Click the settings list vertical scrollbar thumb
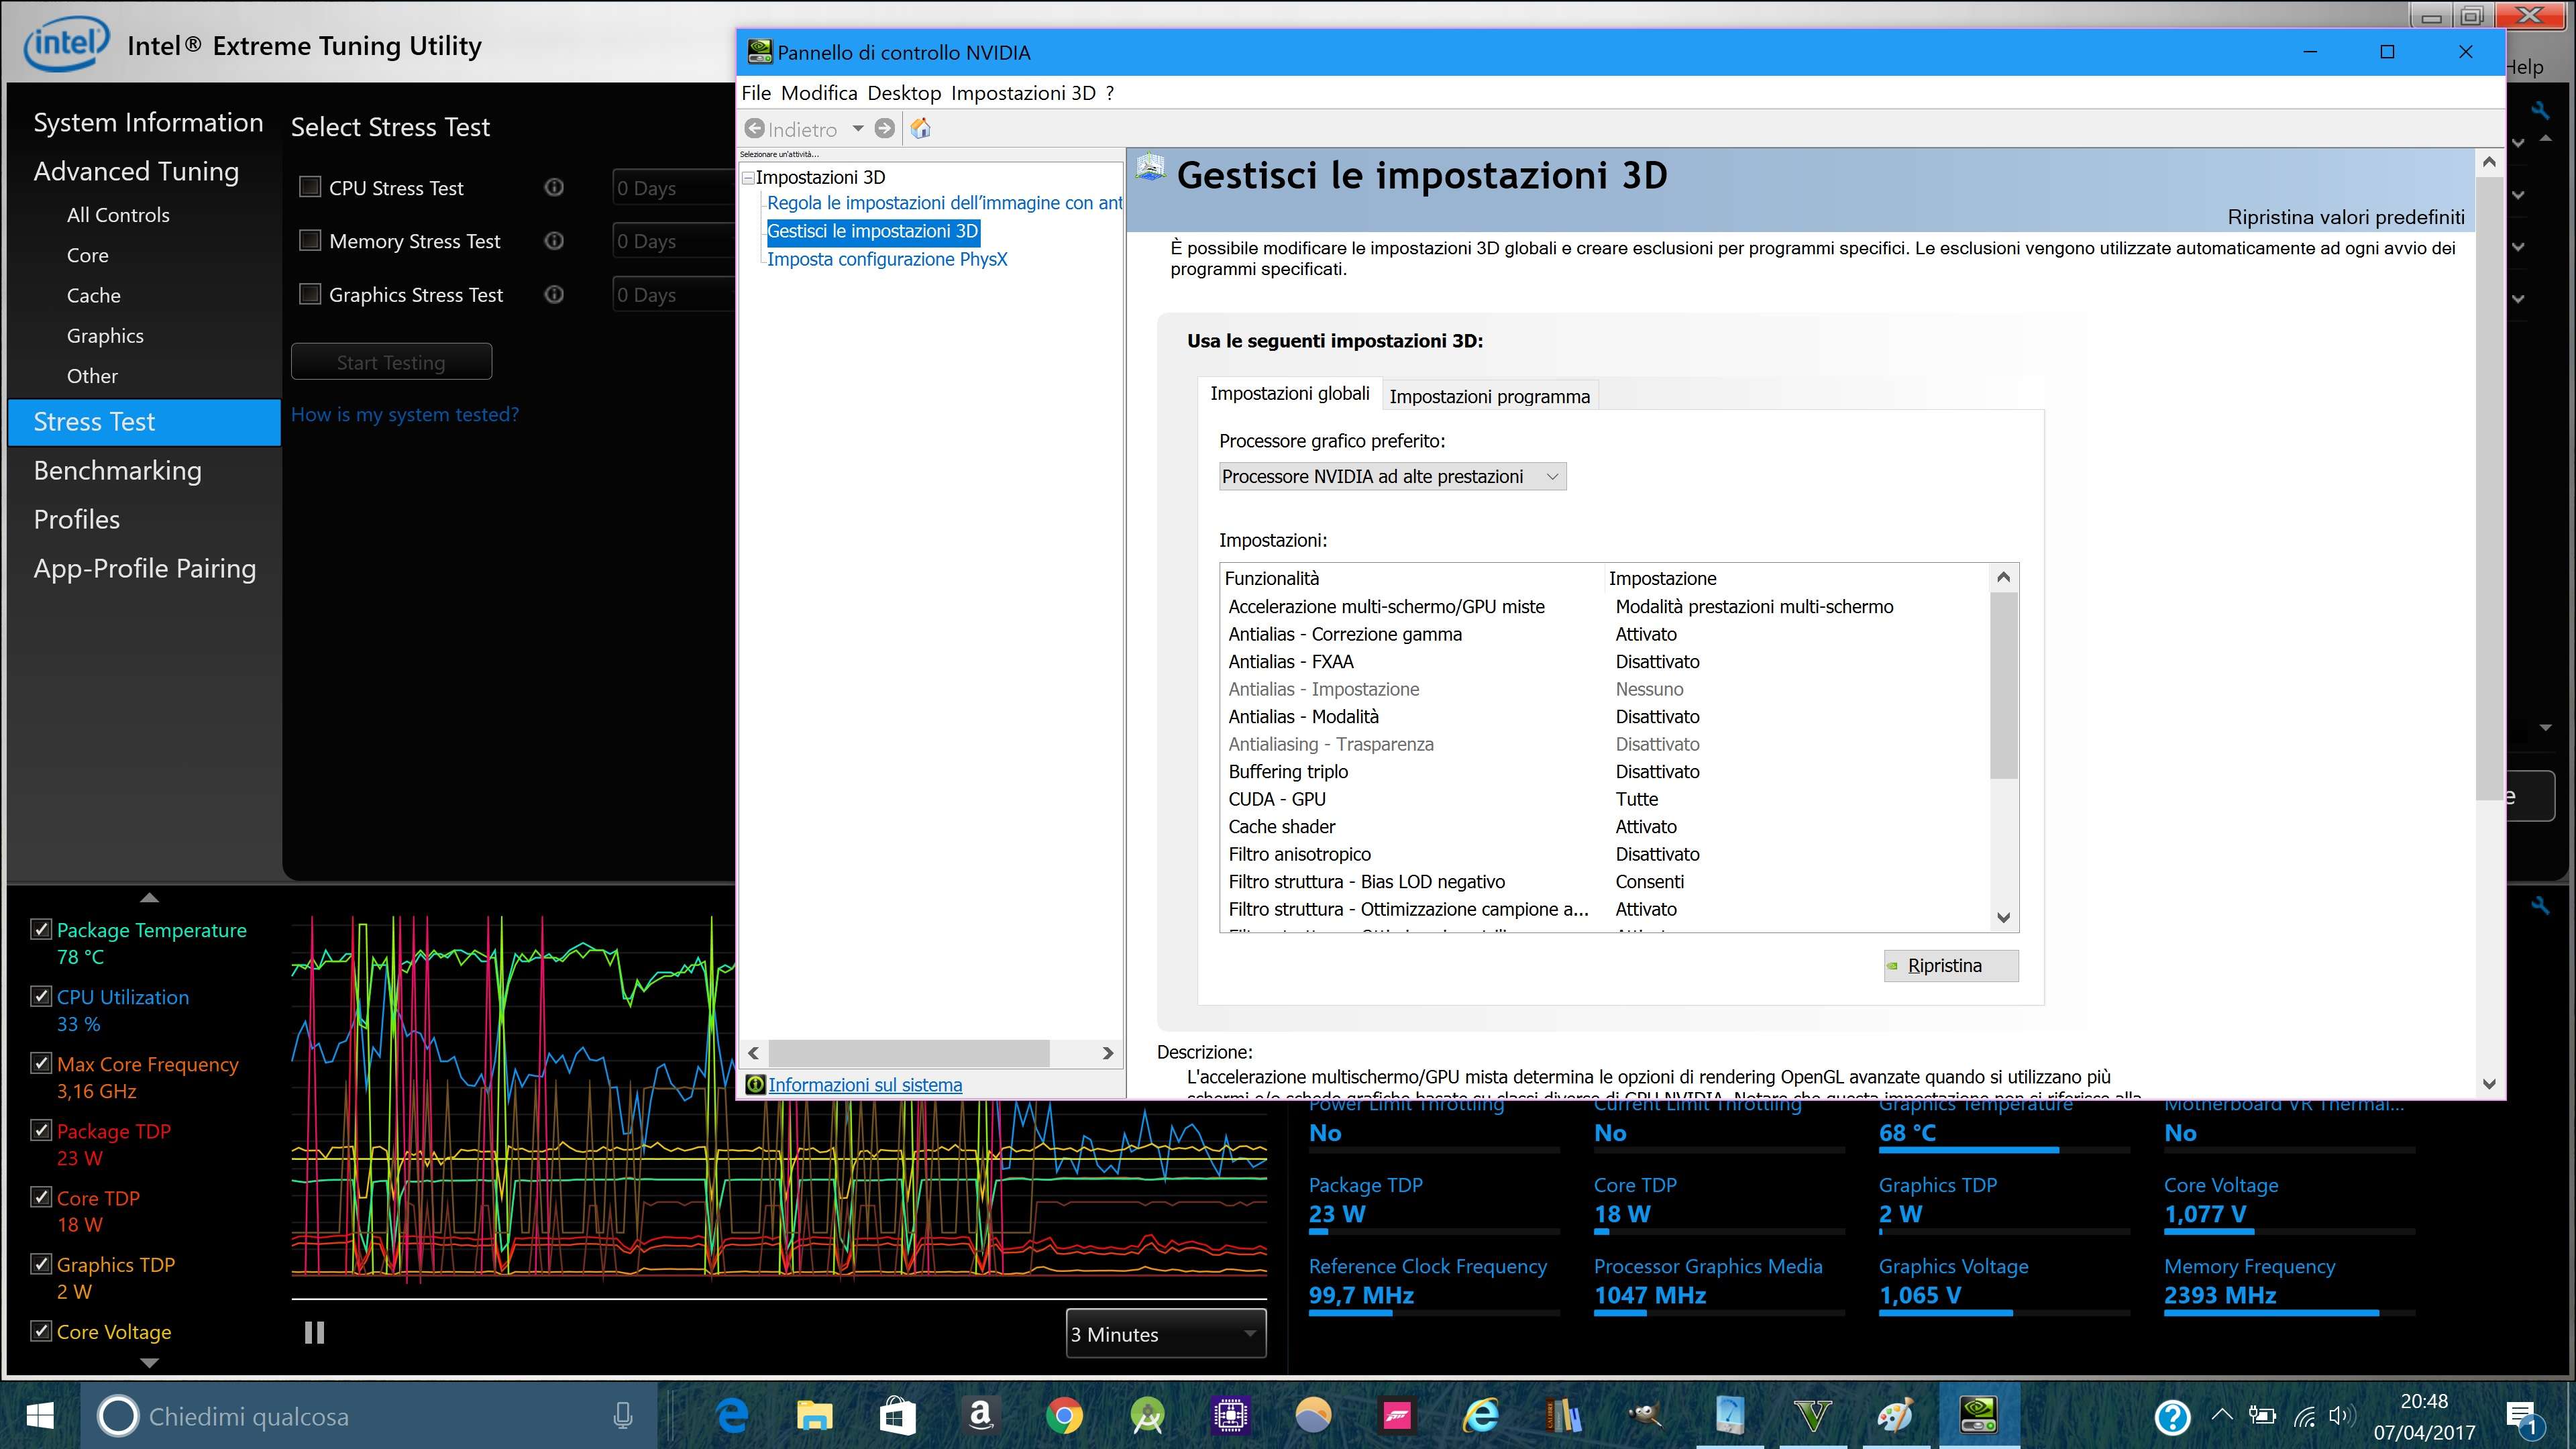Viewport: 2576px width, 1449px height. pyautogui.click(x=2003, y=685)
